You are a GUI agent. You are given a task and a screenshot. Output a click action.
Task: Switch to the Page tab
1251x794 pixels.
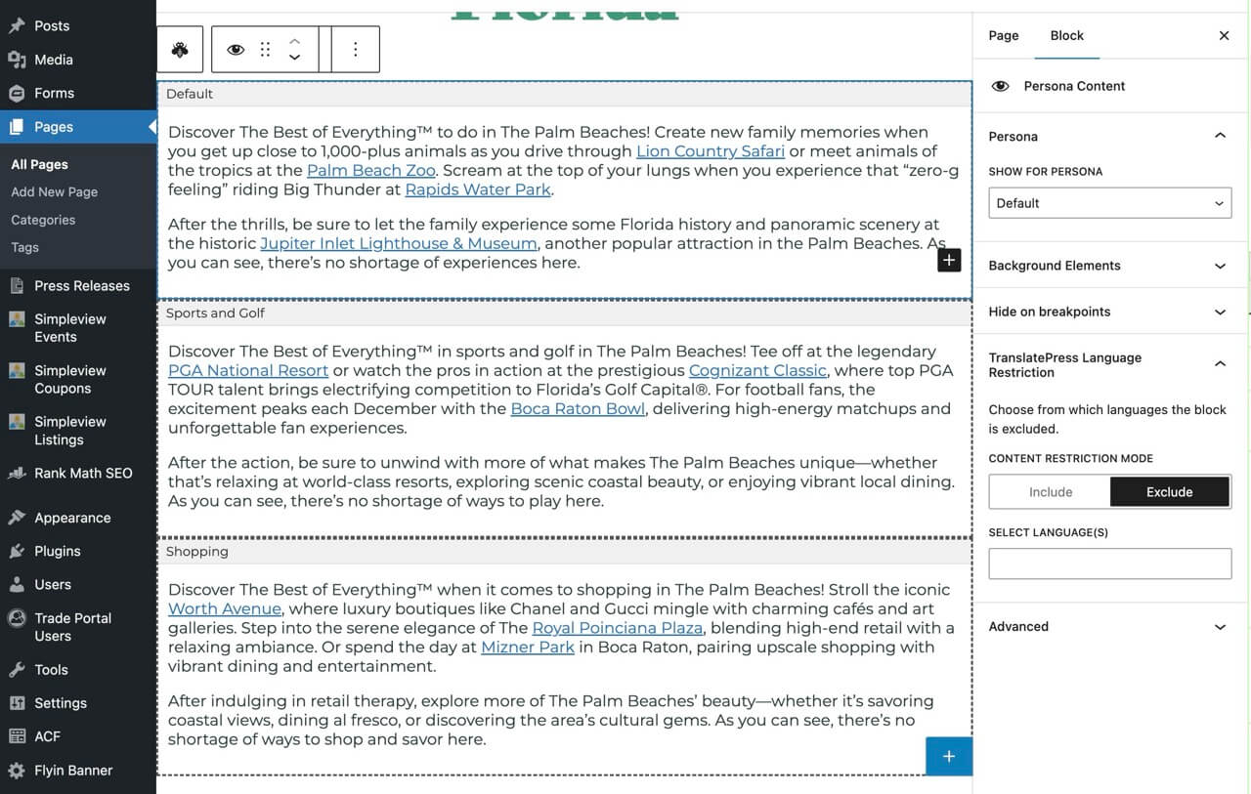point(1003,35)
